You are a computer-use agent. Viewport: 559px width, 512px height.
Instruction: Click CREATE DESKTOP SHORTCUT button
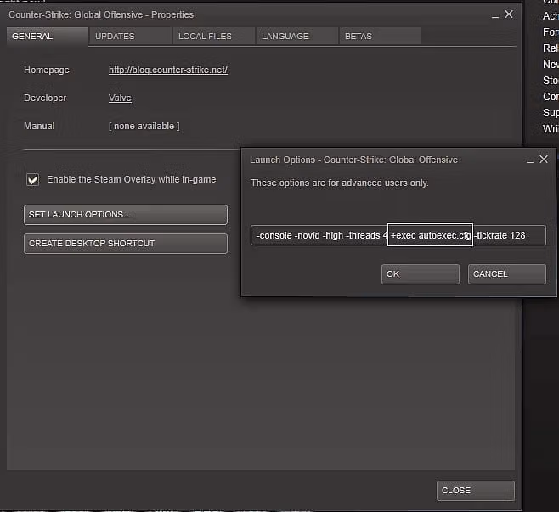[x=126, y=244]
